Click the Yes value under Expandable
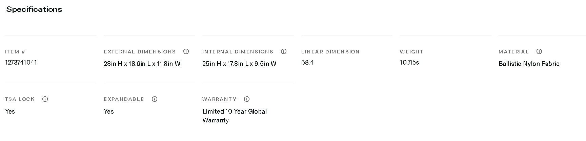The width and height of the screenshot is (586, 141). (109, 112)
